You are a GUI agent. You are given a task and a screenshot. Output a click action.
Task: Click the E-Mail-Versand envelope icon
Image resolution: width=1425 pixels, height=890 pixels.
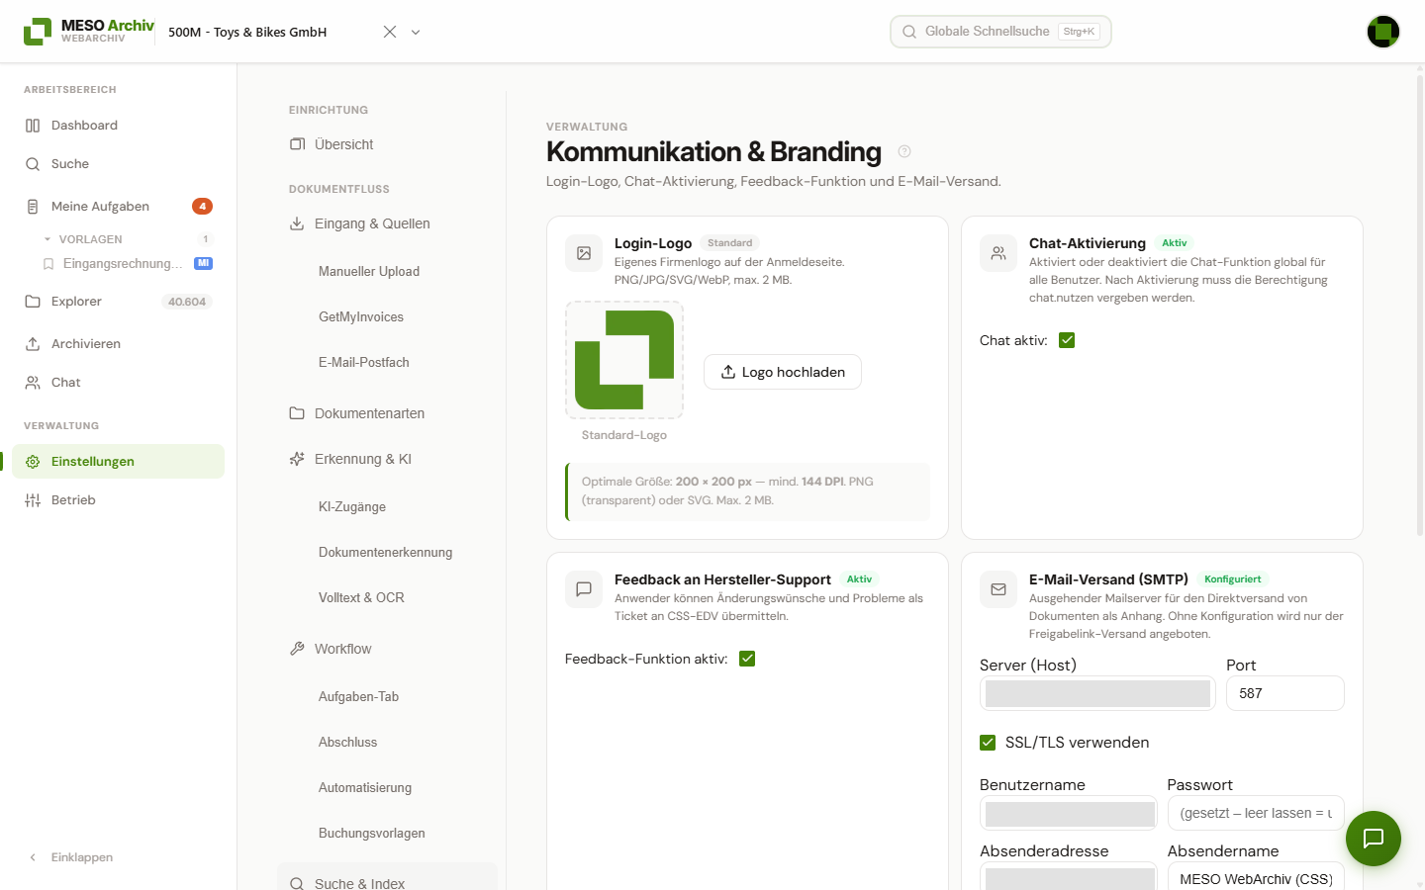[x=998, y=589]
